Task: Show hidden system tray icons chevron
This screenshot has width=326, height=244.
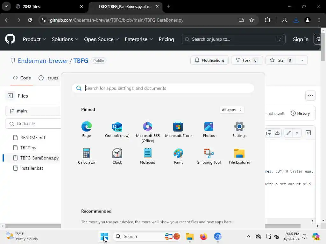Action: click(x=248, y=236)
